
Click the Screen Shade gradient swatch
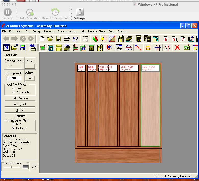[25, 167]
